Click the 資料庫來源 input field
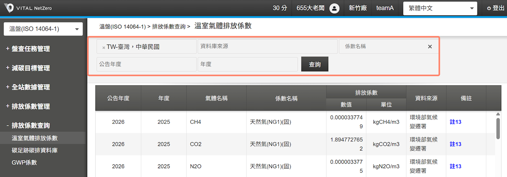Image resolution: width=507 pixels, height=177 pixels. [267, 46]
